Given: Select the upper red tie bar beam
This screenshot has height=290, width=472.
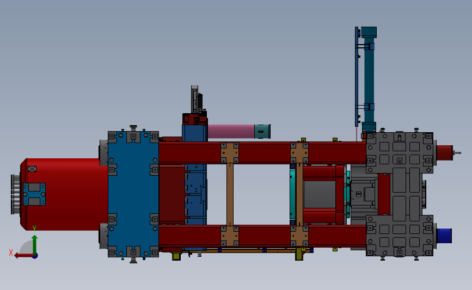Looking at the screenshot, I should [262, 153].
